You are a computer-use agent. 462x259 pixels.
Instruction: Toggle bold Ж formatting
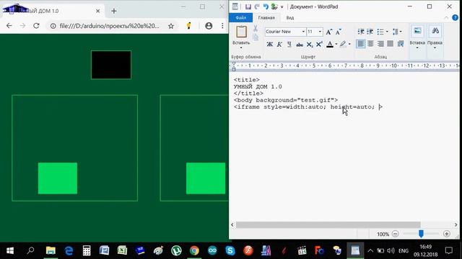tap(269, 45)
